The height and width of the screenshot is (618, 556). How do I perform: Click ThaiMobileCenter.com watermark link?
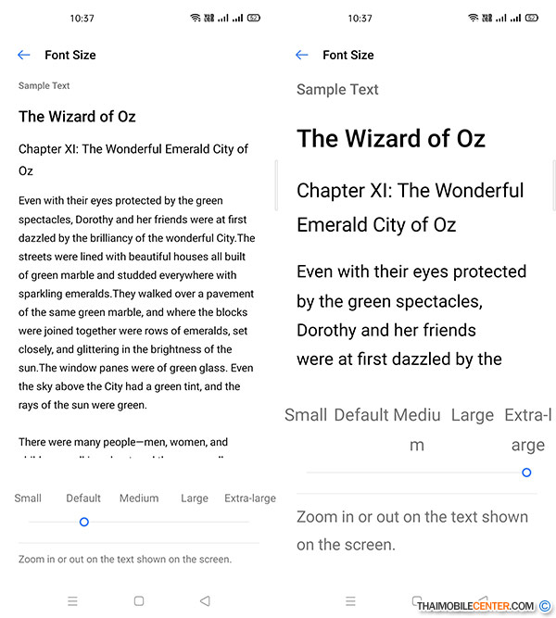point(475,606)
